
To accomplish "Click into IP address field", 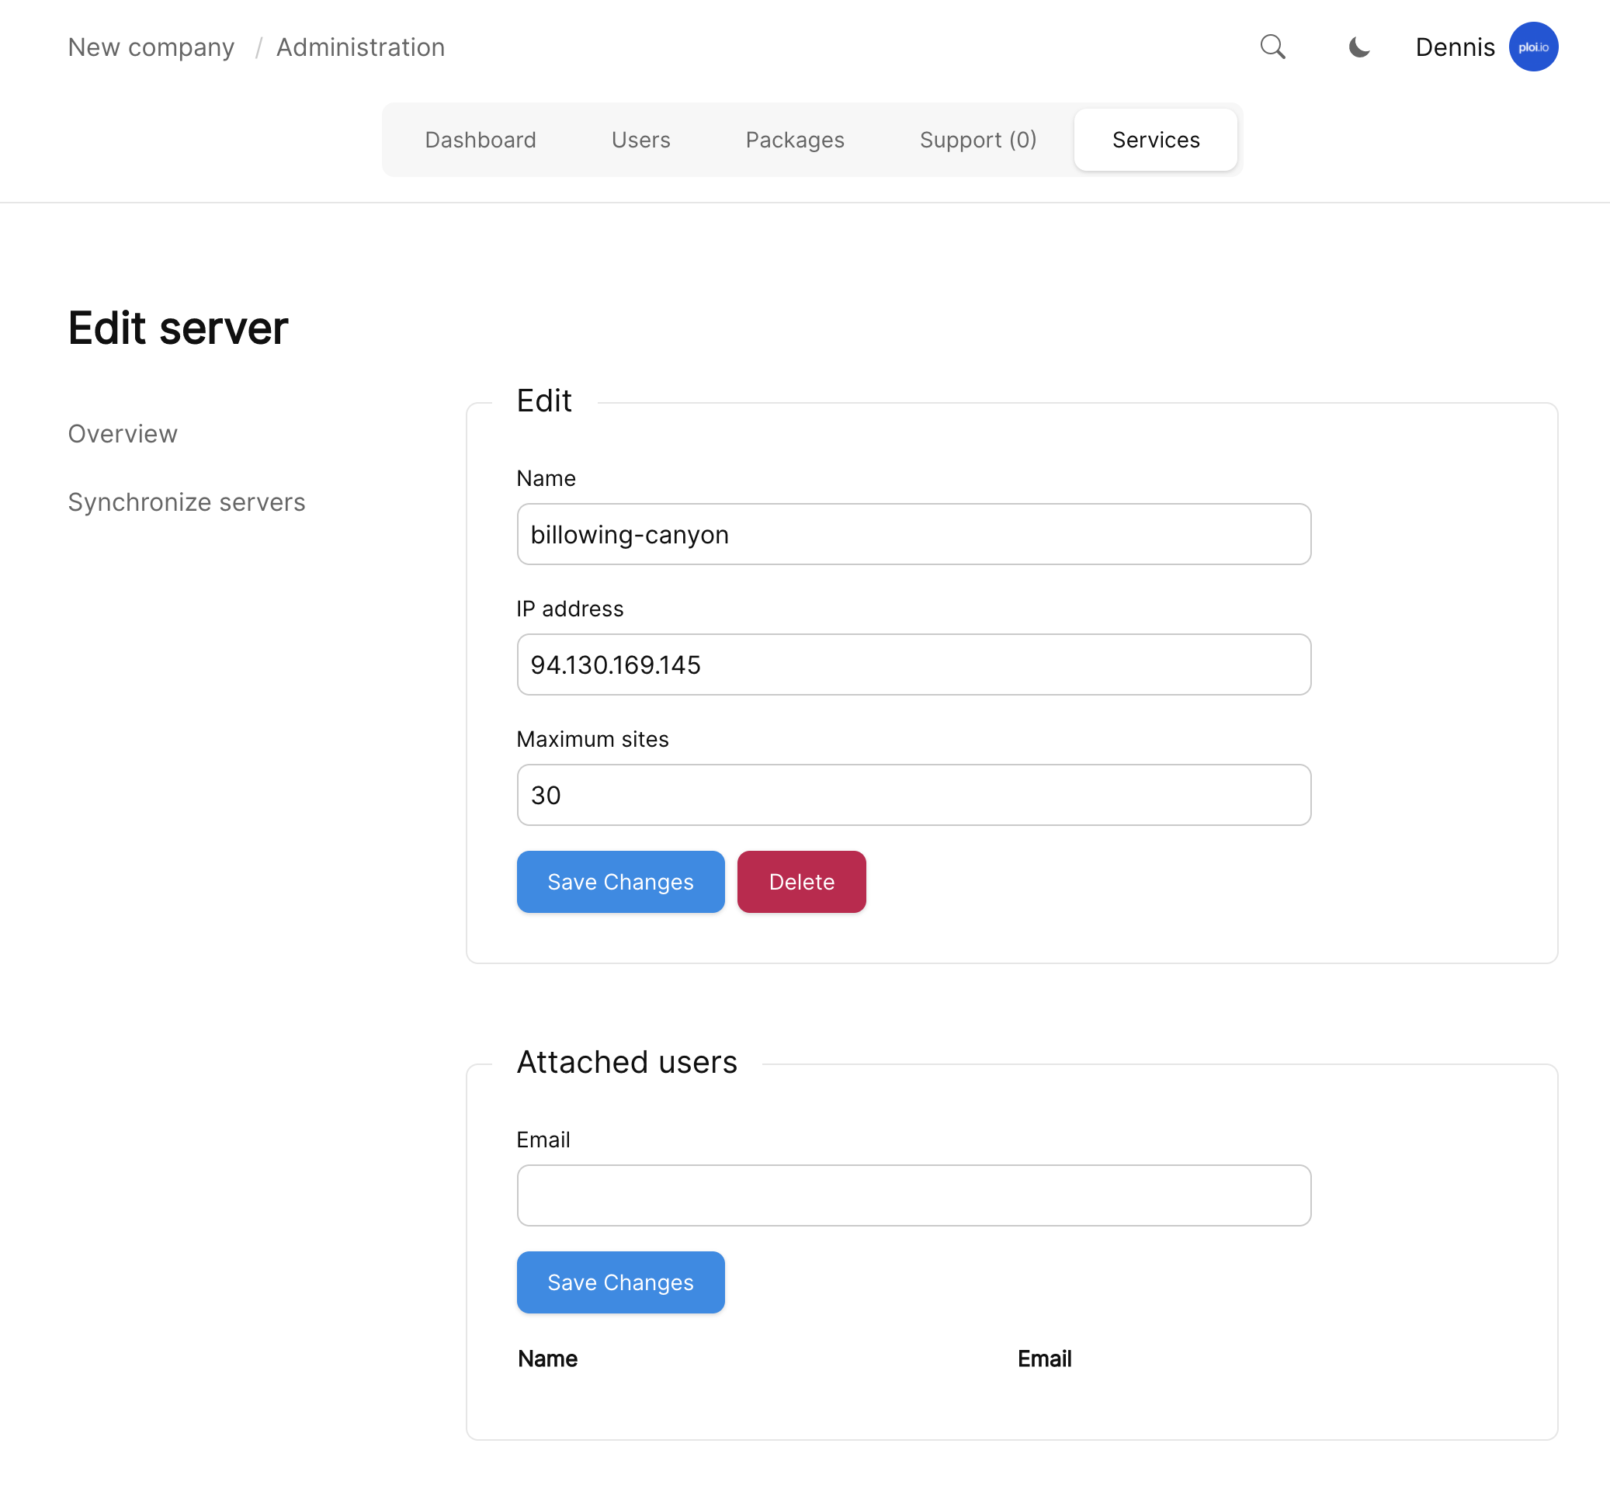I will pos(913,664).
